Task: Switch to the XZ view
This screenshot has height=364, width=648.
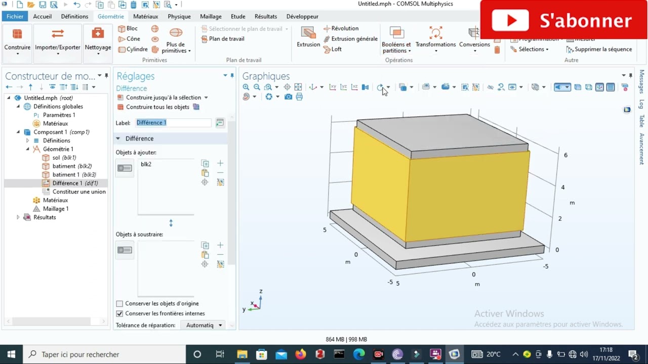Action: click(x=354, y=87)
